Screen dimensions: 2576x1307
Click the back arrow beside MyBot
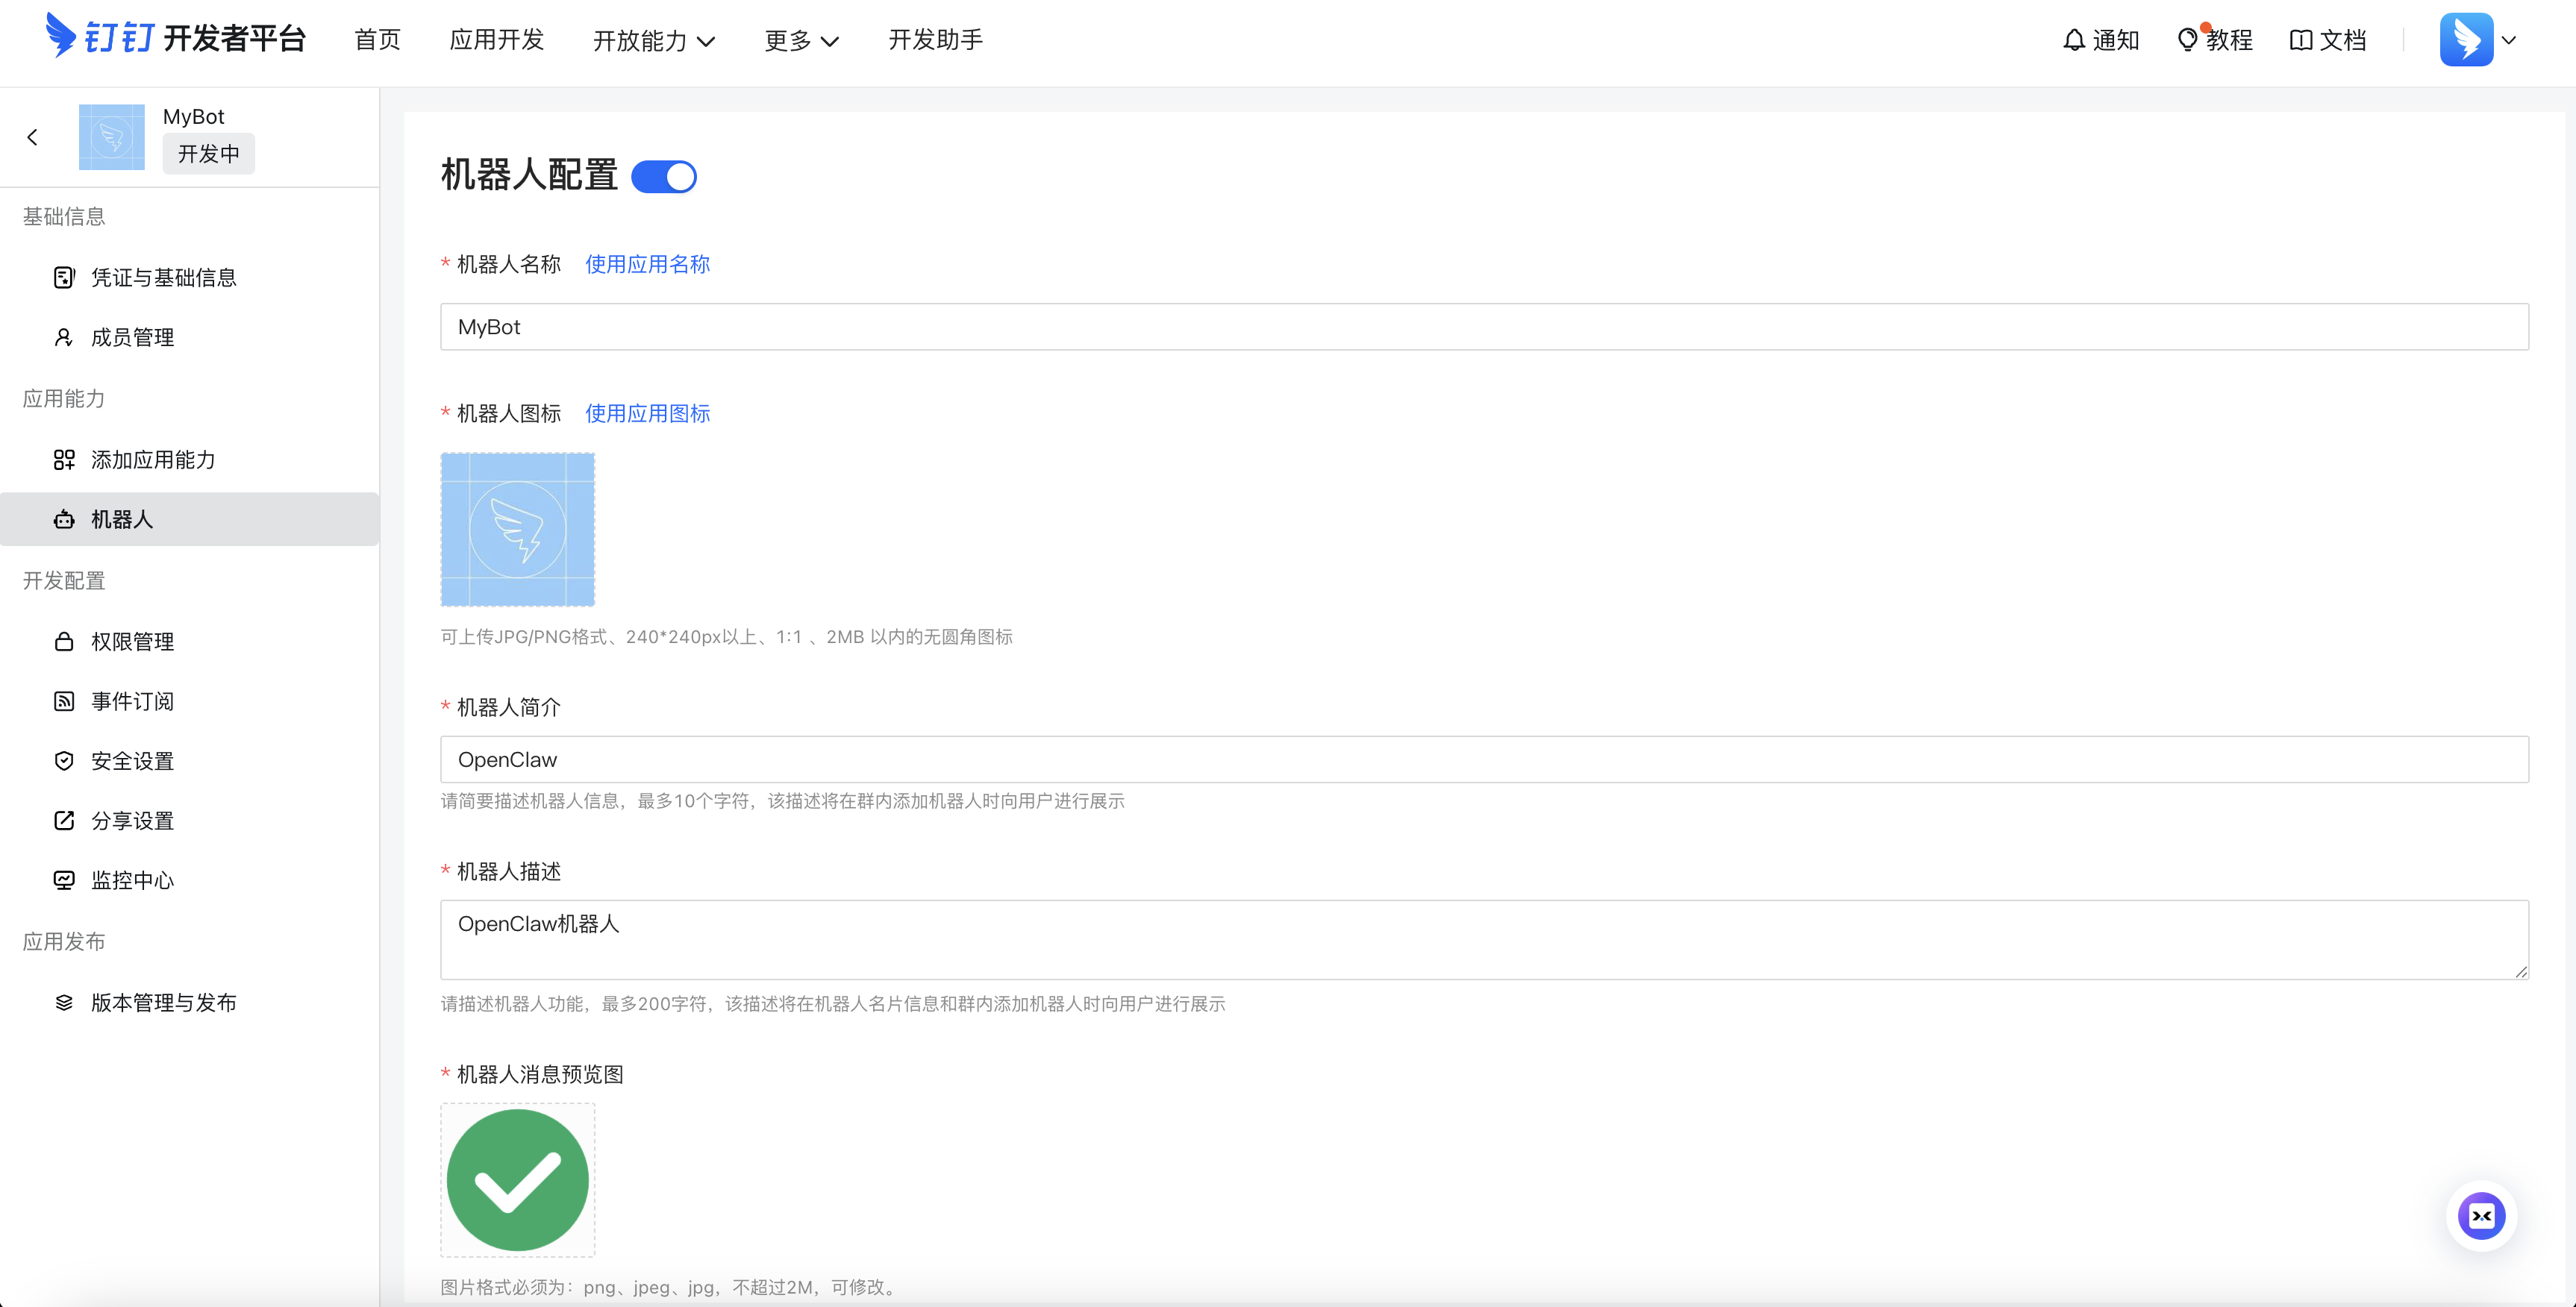(x=33, y=137)
